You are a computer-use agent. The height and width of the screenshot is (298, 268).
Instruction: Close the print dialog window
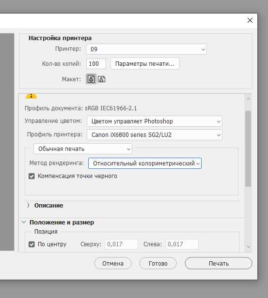(x=250, y=20)
